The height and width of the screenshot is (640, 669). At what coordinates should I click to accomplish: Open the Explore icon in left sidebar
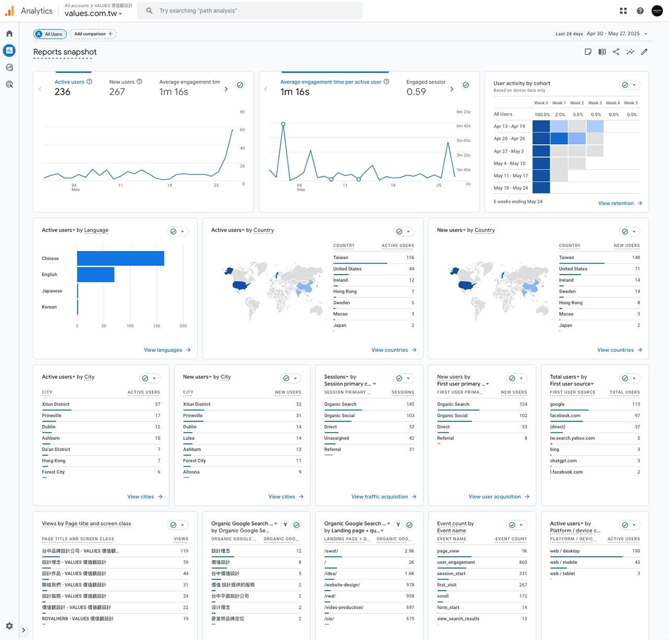click(x=9, y=67)
